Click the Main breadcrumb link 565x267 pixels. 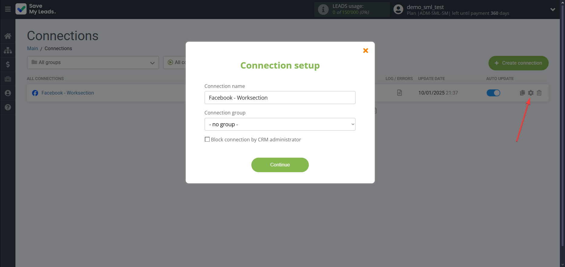32,49
